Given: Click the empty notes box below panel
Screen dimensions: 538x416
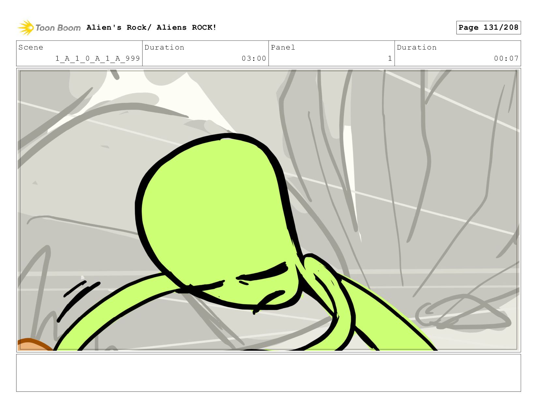Looking at the screenshot, I should pyautogui.click(x=268, y=373).
